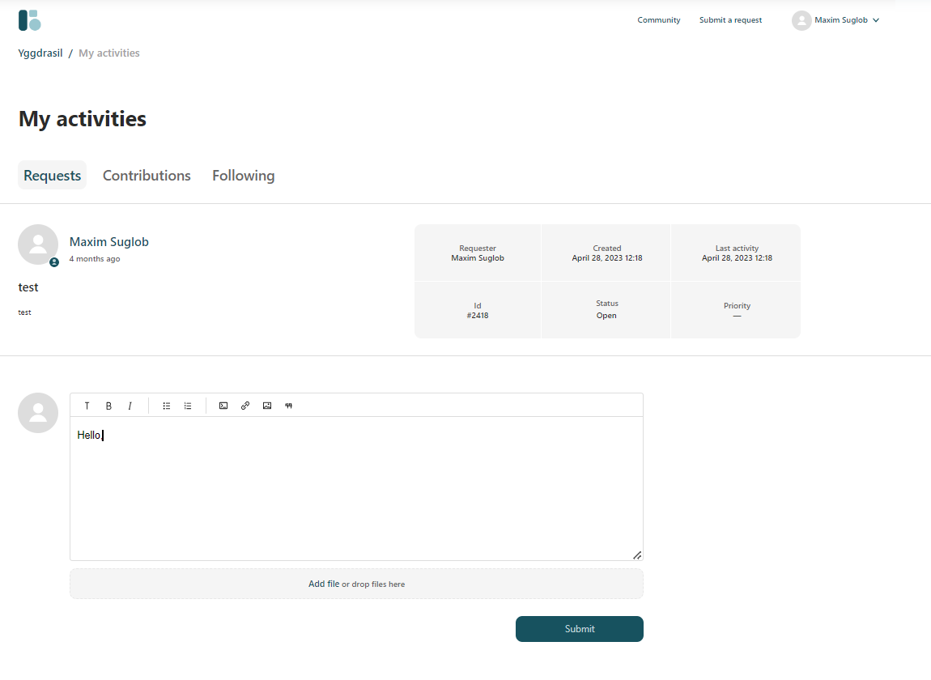This screenshot has width=931, height=680.
Task: Insert a block quote
Action: point(288,406)
